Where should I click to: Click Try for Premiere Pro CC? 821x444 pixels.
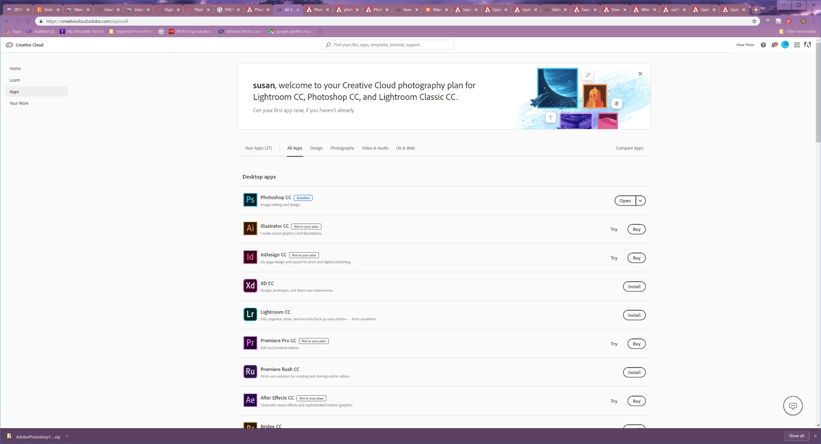pos(614,344)
